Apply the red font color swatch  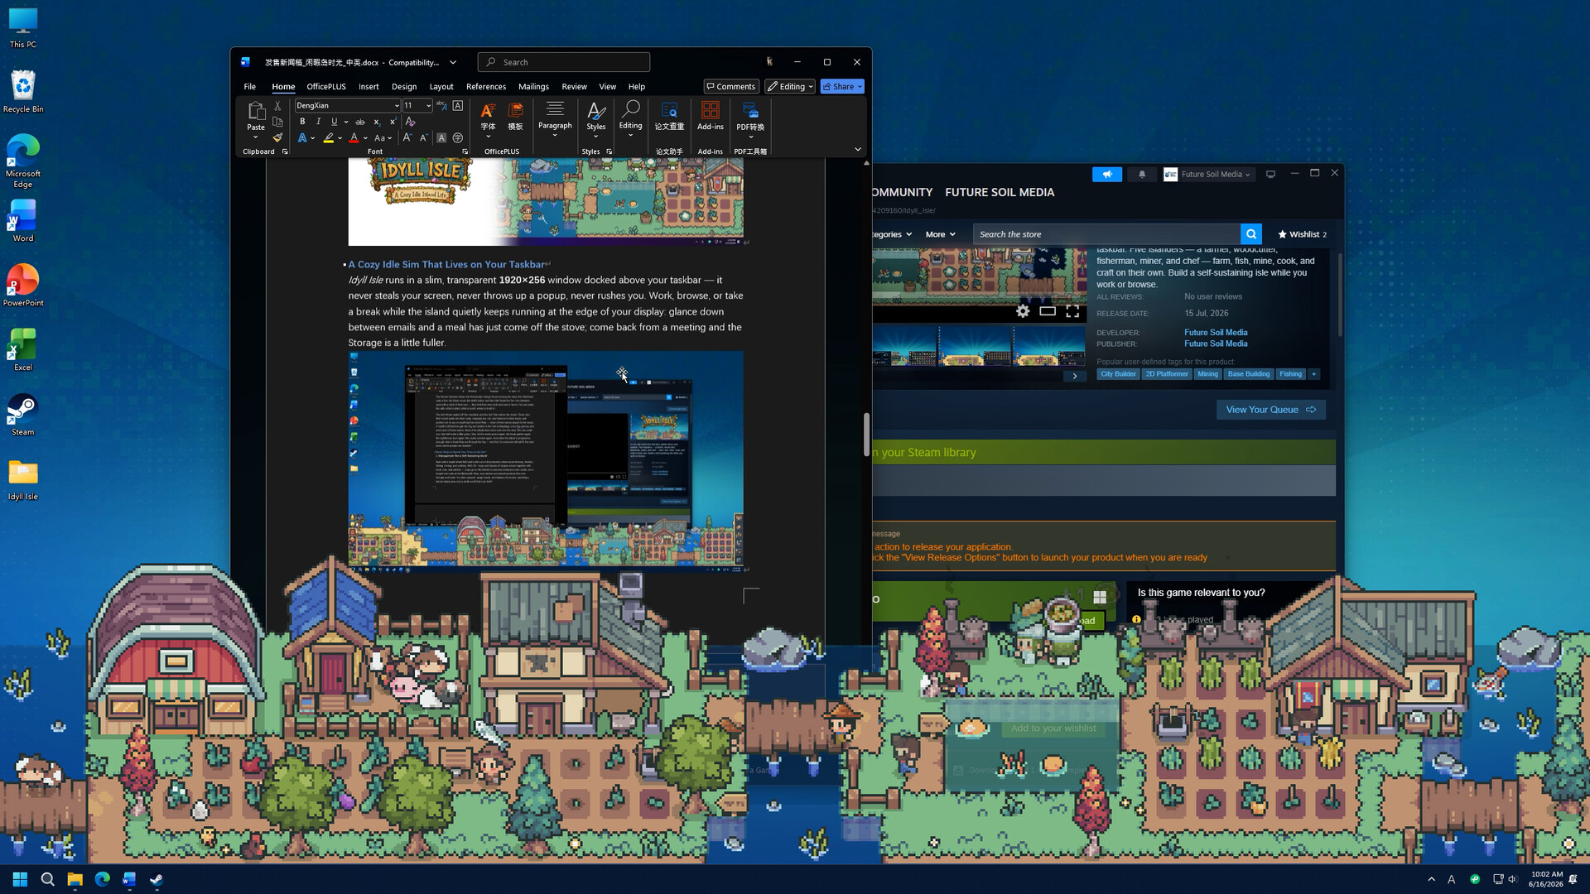[x=354, y=138]
